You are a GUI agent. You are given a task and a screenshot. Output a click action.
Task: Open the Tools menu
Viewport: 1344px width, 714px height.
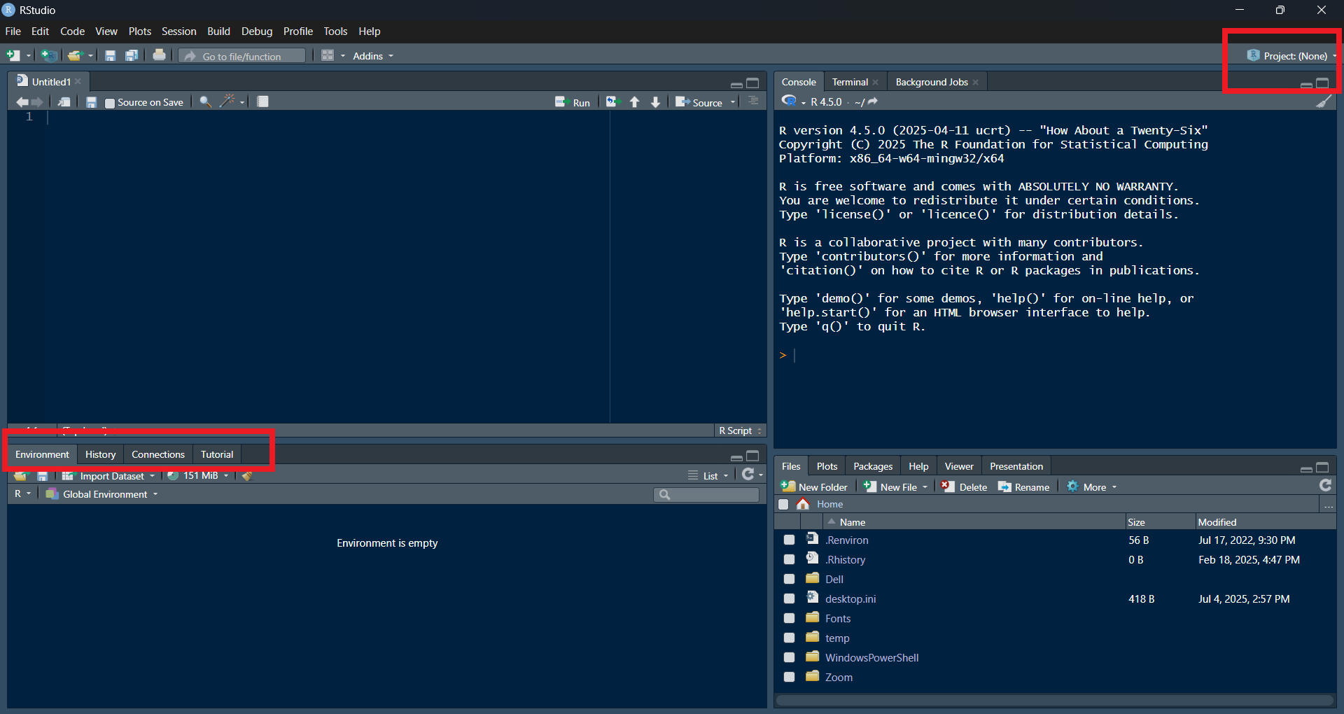pyautogui.click(x=335, y=31)
